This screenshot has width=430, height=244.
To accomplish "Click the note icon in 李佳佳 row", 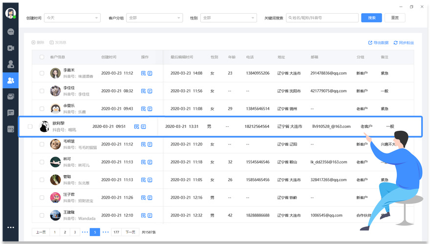I will point(150,91).
